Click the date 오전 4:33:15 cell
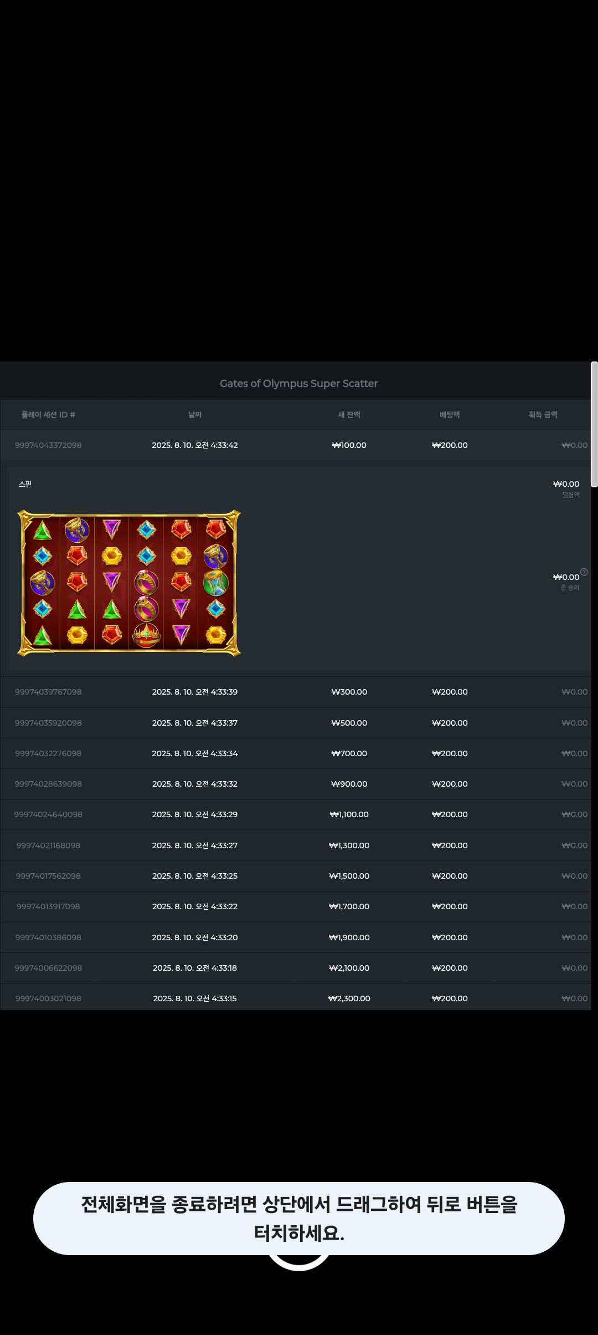598x1335 pixels. [x=195, y=998]
